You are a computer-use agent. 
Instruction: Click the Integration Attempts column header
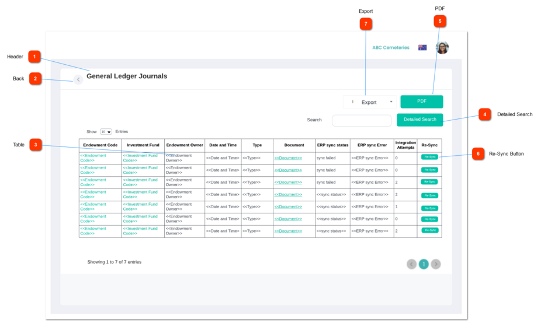[x=405, y=145]
